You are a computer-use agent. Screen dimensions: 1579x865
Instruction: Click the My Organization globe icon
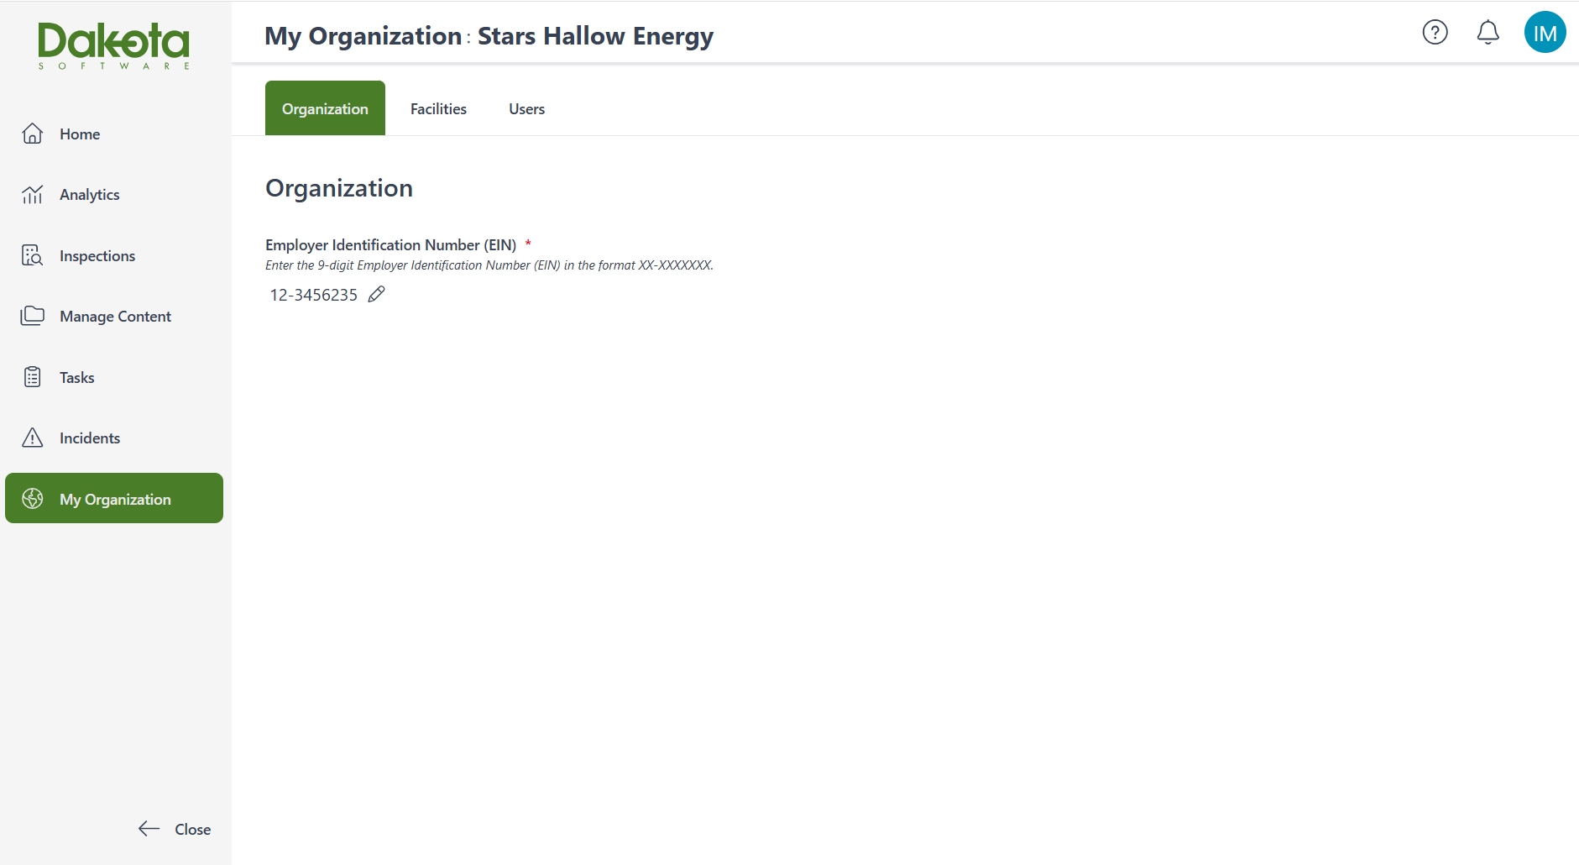tap(32, 499)
